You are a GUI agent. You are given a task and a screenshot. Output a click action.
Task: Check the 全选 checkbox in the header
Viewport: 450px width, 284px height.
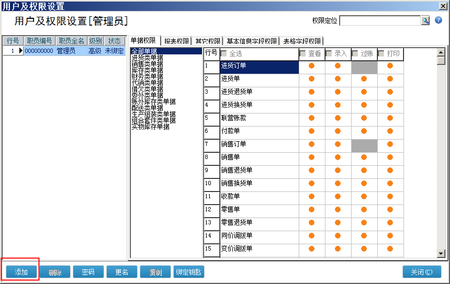pyautogui.click(x=224, y=53)
